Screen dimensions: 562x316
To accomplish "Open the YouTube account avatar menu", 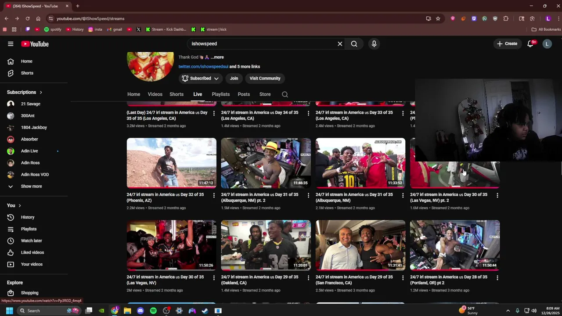I will pyautogui.click(x=547, y=44).
